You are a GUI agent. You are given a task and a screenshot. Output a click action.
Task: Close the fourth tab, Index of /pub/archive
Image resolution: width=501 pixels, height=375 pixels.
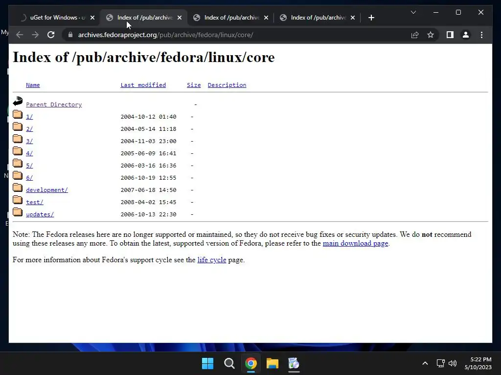(353, 18)
